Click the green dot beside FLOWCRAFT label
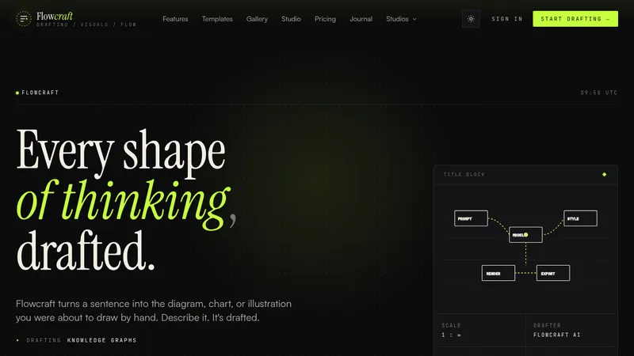 17,93
